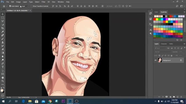Open the Character panel icon
186x104 pixels.
coord(151,30)
